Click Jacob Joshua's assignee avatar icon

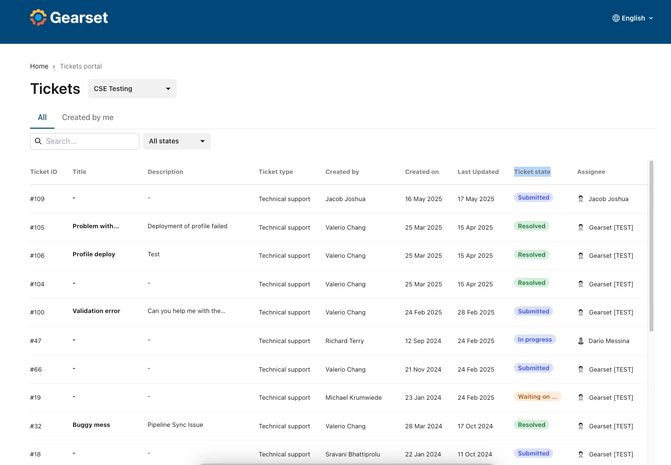[581, 199]
